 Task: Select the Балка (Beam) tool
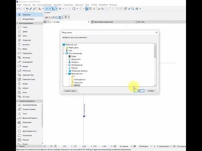[x=29, y=49]
